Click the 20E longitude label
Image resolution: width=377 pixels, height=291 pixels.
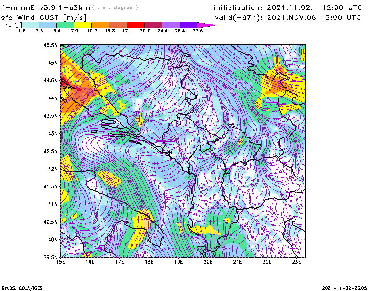pyautogui.click(x=208, y=262)
